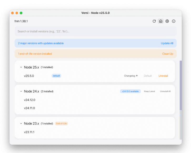Select the v24.11.0 version row
The height and width of the screenshot is (153, 191).
click(x=29, y=108)
